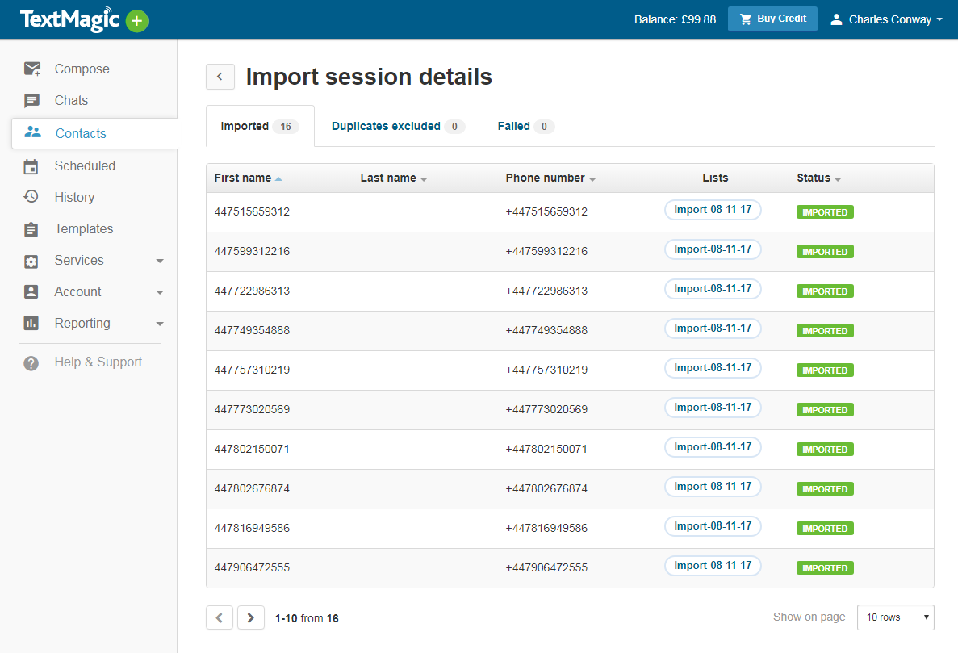Open Scheduled messages page
Viewport: 958px width, 653px height.
[84, 165]
